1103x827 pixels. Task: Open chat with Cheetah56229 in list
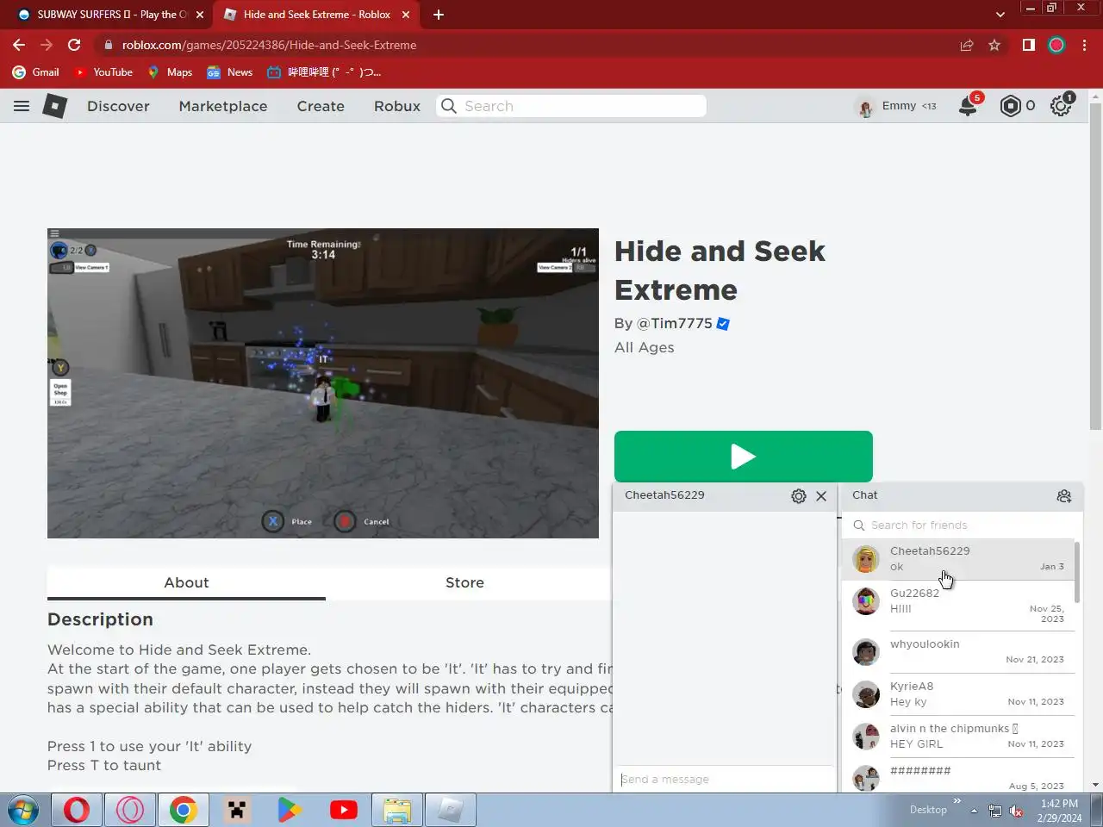coord(958,559)
